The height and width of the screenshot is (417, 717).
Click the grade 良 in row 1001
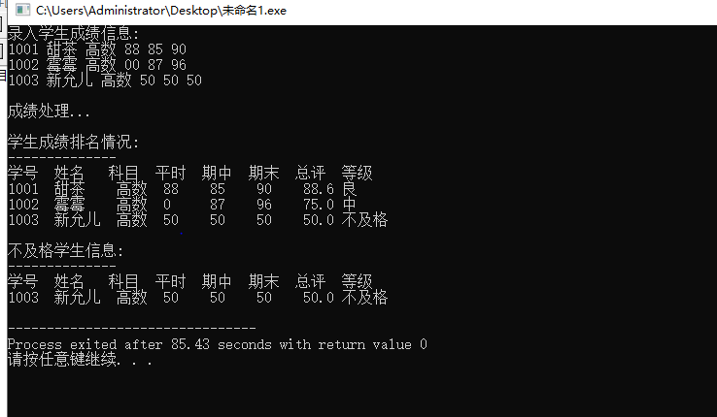350,189
